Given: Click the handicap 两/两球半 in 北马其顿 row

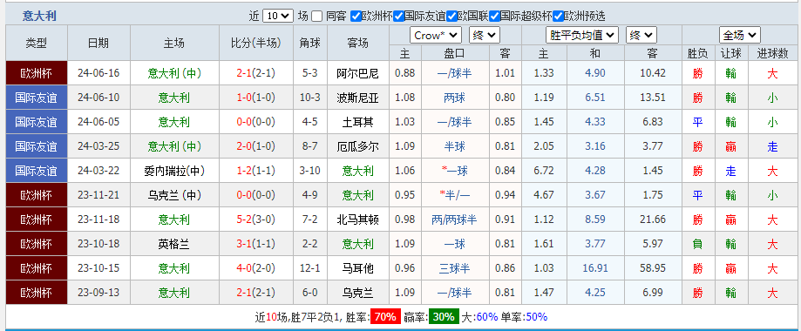Looking at the screenshot, I should coord(455,220).
